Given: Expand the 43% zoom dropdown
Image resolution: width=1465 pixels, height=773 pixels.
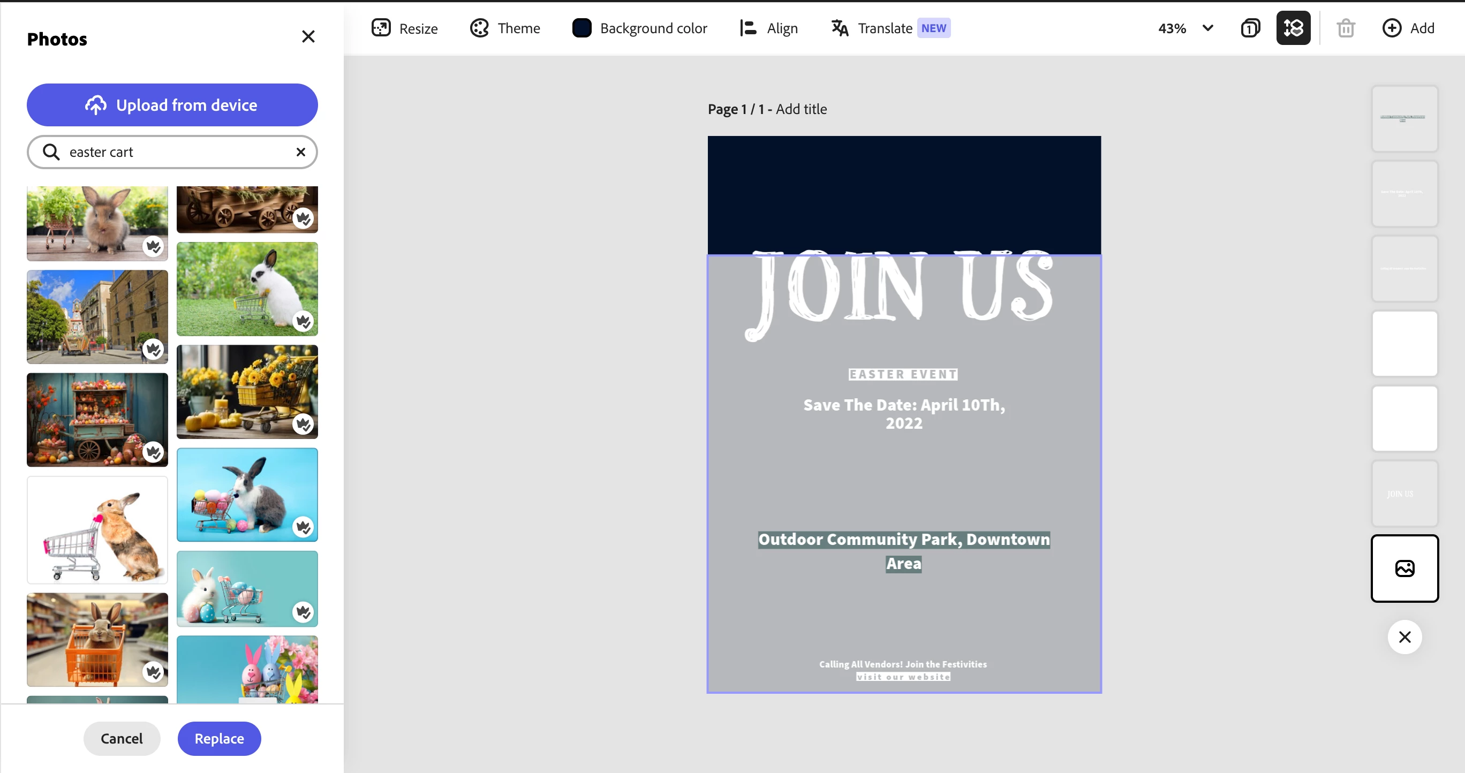Looking at the screenshot, I should [1208, 28].
